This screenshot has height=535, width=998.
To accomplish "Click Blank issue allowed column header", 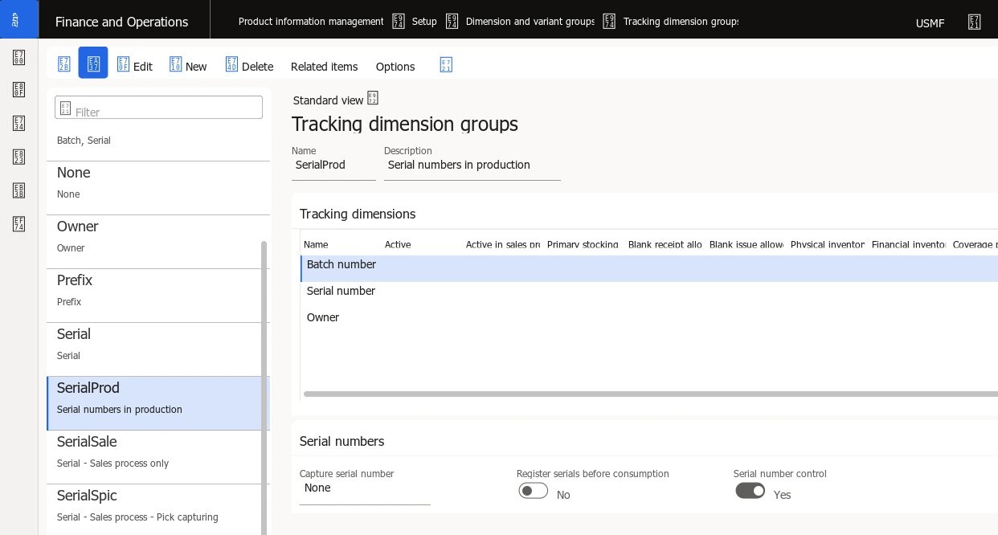I will click(x=746, y=244).
